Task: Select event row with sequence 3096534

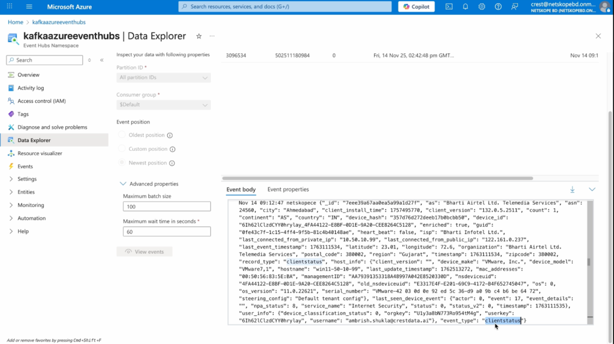Action: pos(410,56)
